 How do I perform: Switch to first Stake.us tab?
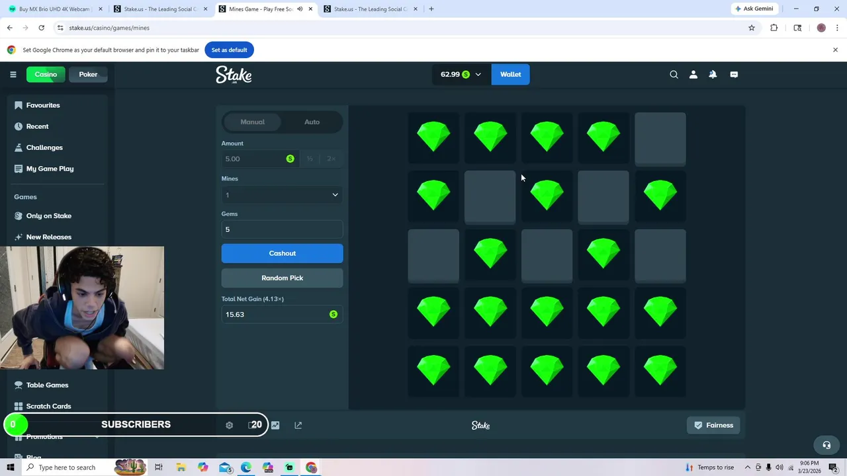coord(161,9)
